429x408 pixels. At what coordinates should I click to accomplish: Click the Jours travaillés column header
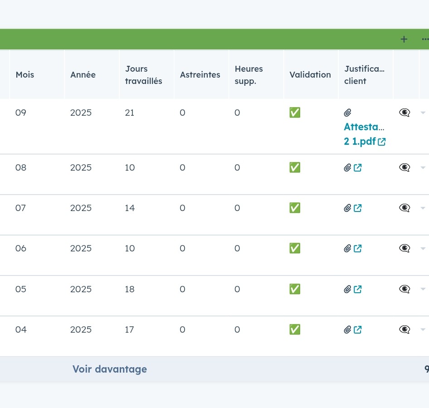coord(143,75)
